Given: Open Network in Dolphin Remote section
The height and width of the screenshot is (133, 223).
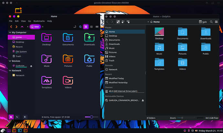Looking at the screenshot, I should 125,69.
